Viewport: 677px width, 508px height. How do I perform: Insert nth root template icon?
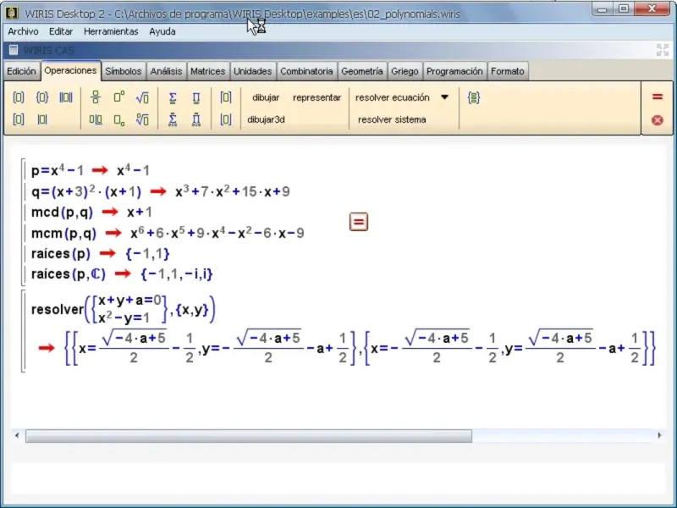tap(142, 119)
